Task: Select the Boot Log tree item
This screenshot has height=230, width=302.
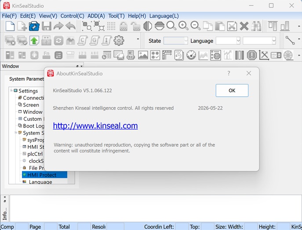Action: (31, 126)
